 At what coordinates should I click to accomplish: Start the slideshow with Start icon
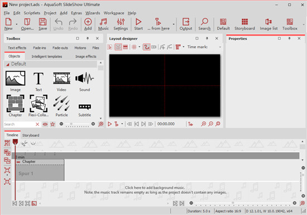[x=138, y=24]
